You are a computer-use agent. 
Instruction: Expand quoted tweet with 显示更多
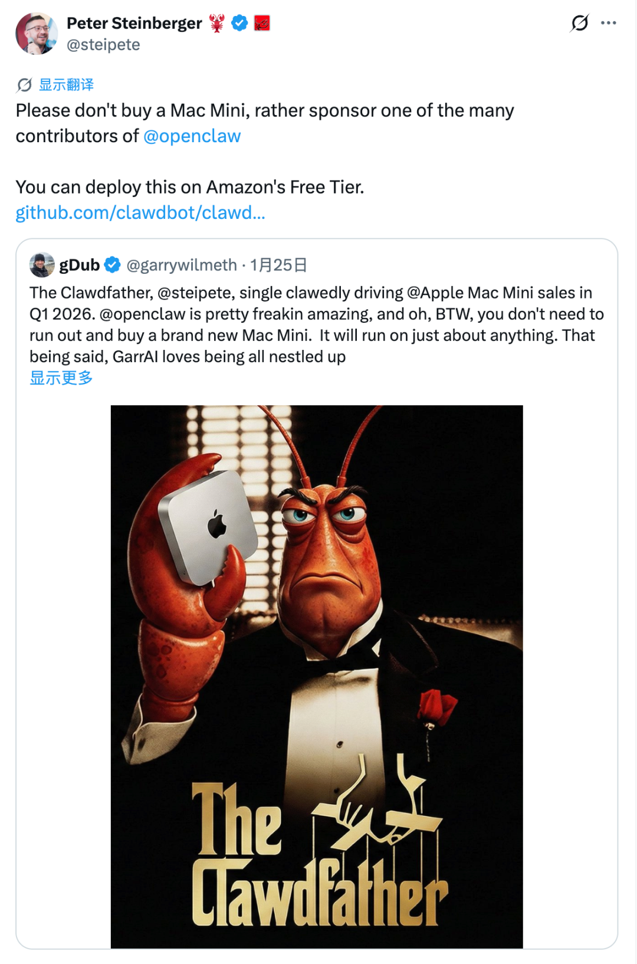point(61,378)
